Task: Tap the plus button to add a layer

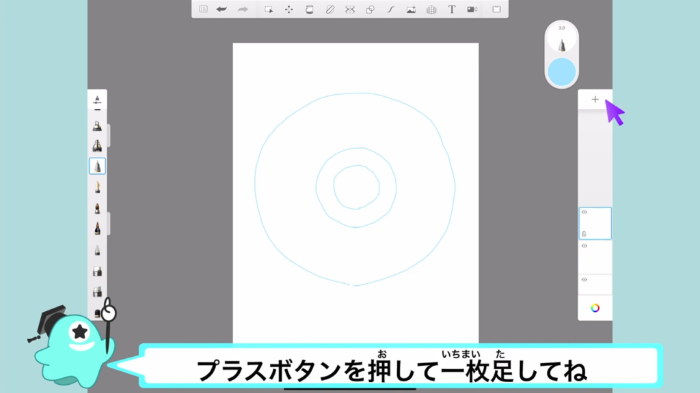Action: click(595, 100)
